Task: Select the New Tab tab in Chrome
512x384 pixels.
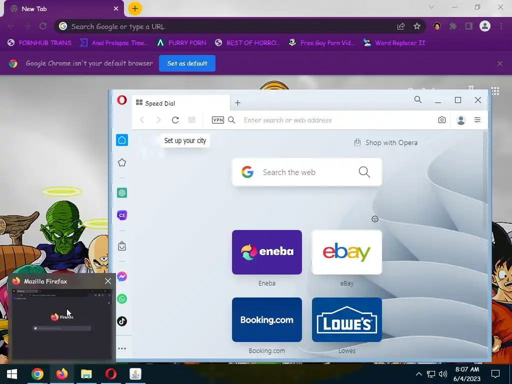Action: tap(63, 9)
